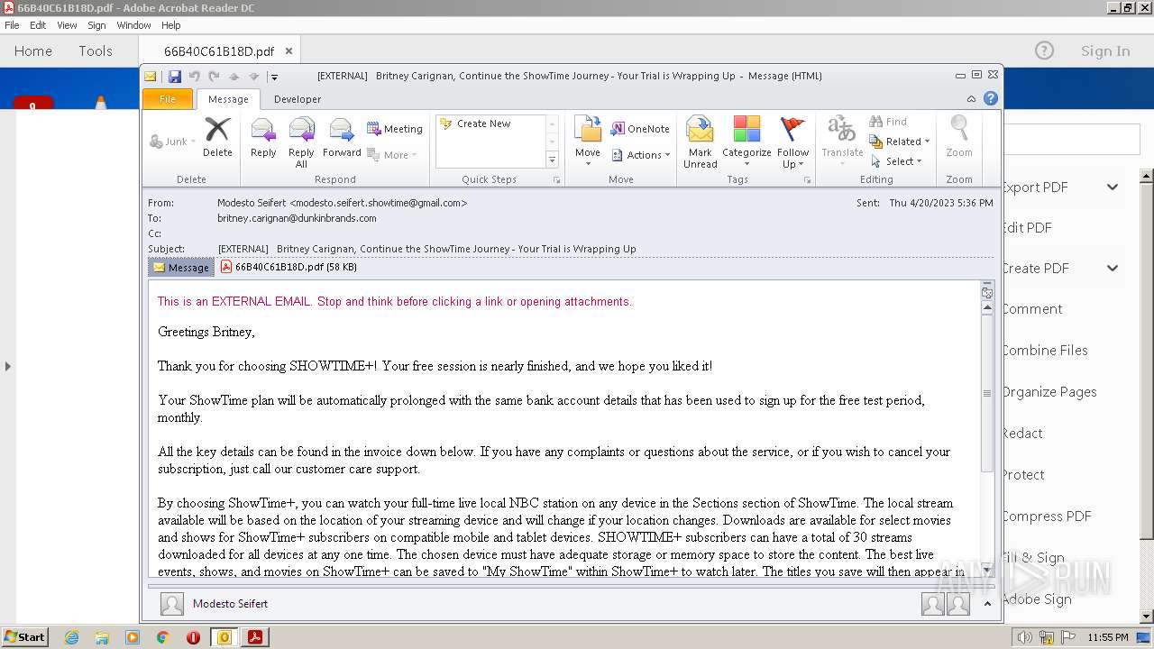Viewport: 1154px width, 649px height.
Task: Expand Tags group dialog launcher
Action: tap(807, 180)
